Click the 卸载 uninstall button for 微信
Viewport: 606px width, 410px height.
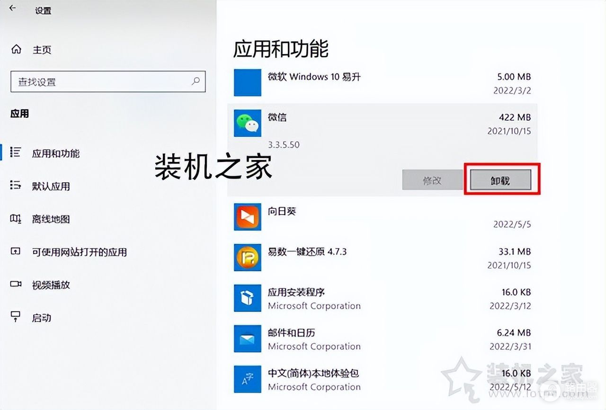[x=500, y=180]
